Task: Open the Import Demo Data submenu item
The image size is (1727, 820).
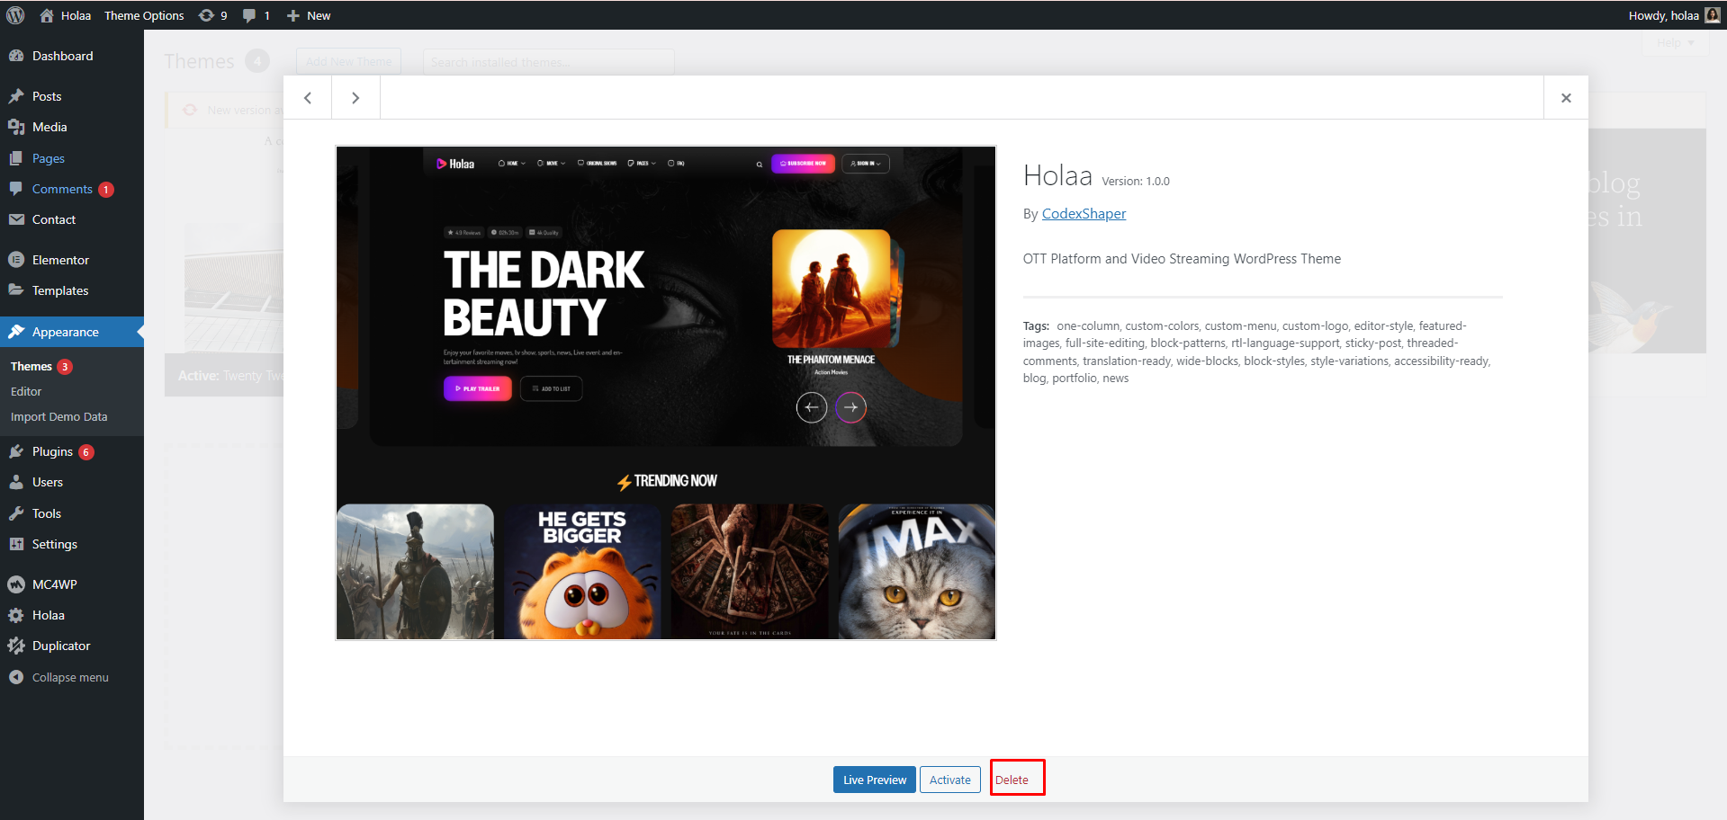Action: click(58, 416)
